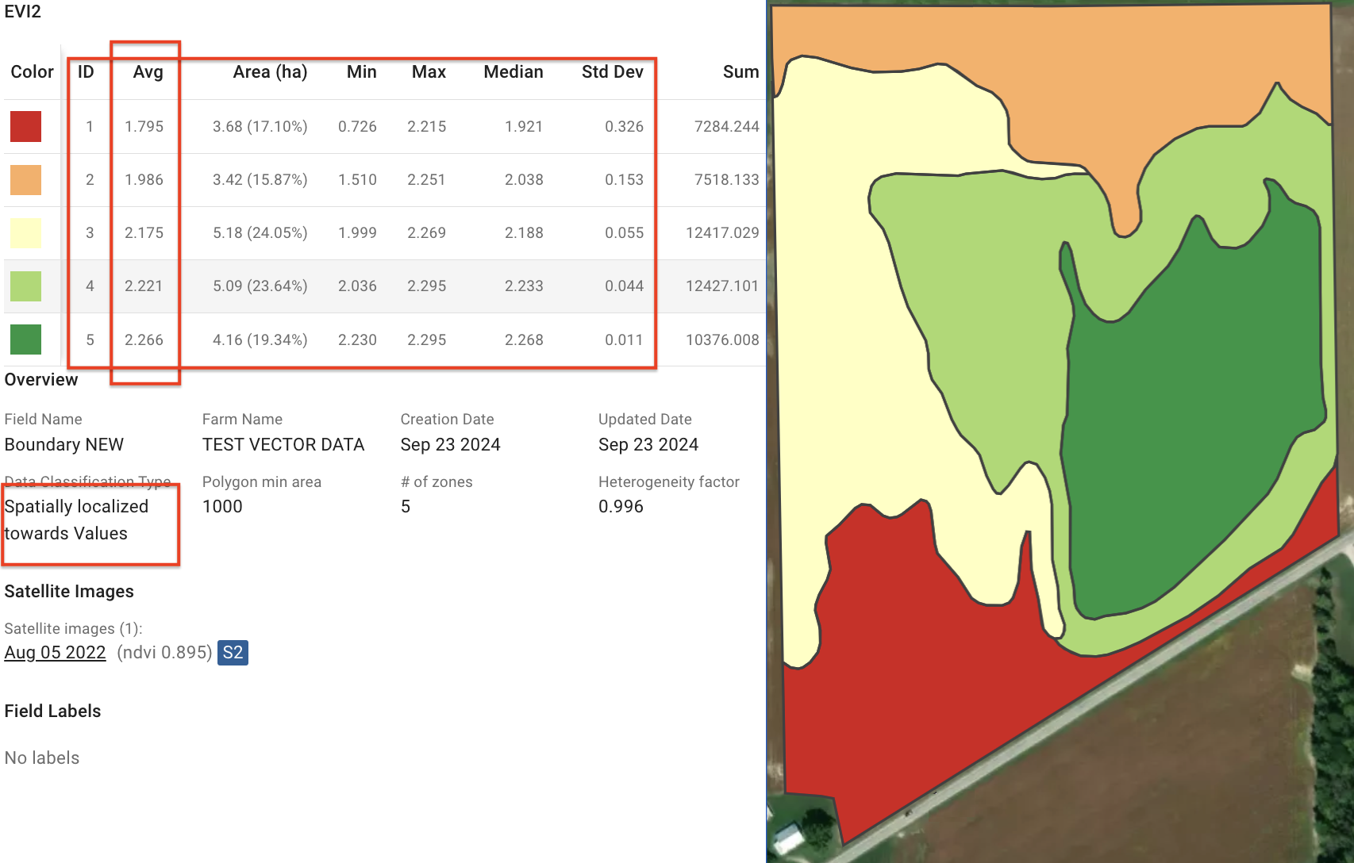Click the Std Dev column header
This screenshot has width=1354, height=863.
pos(612,72)
